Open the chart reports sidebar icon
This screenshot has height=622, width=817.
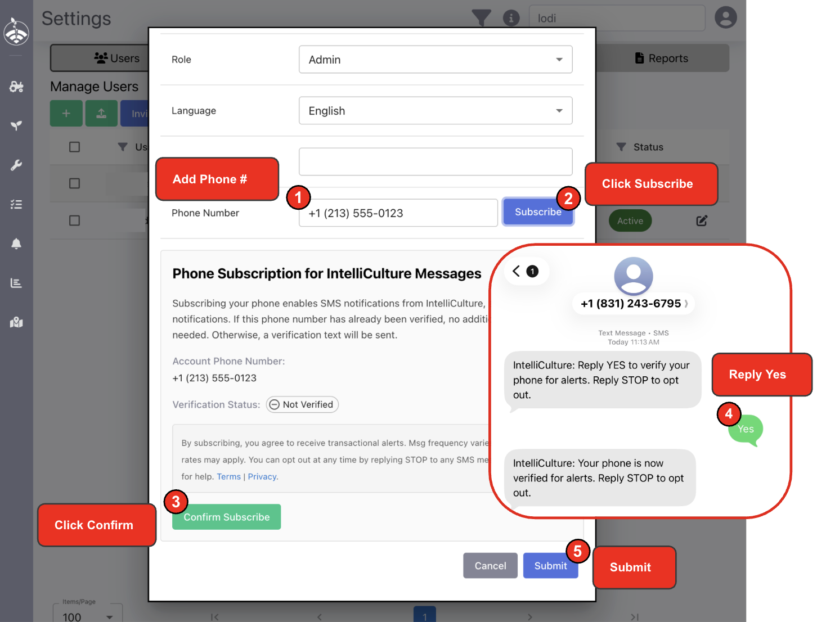(16, 283)
